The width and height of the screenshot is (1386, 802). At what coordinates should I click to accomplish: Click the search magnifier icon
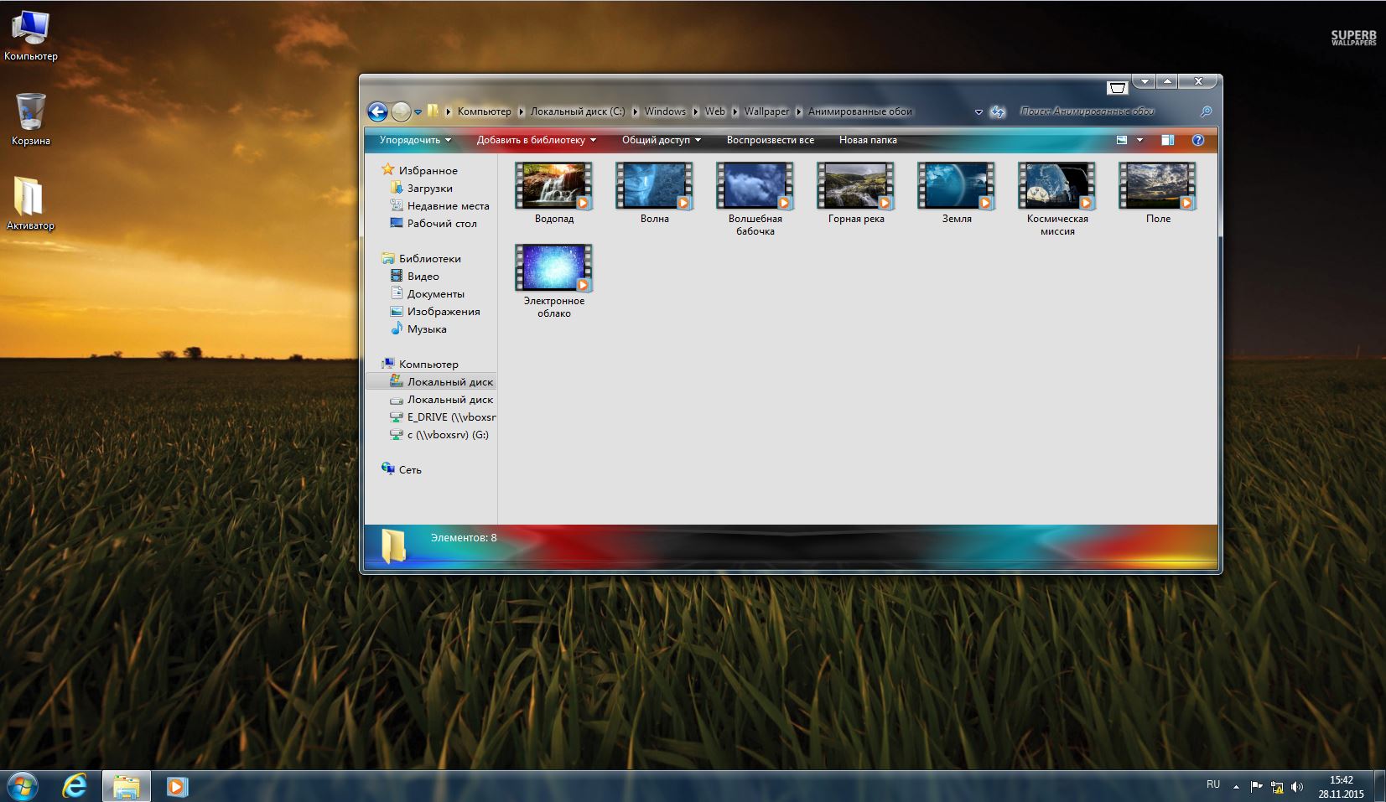click(x=1206, y=111)
